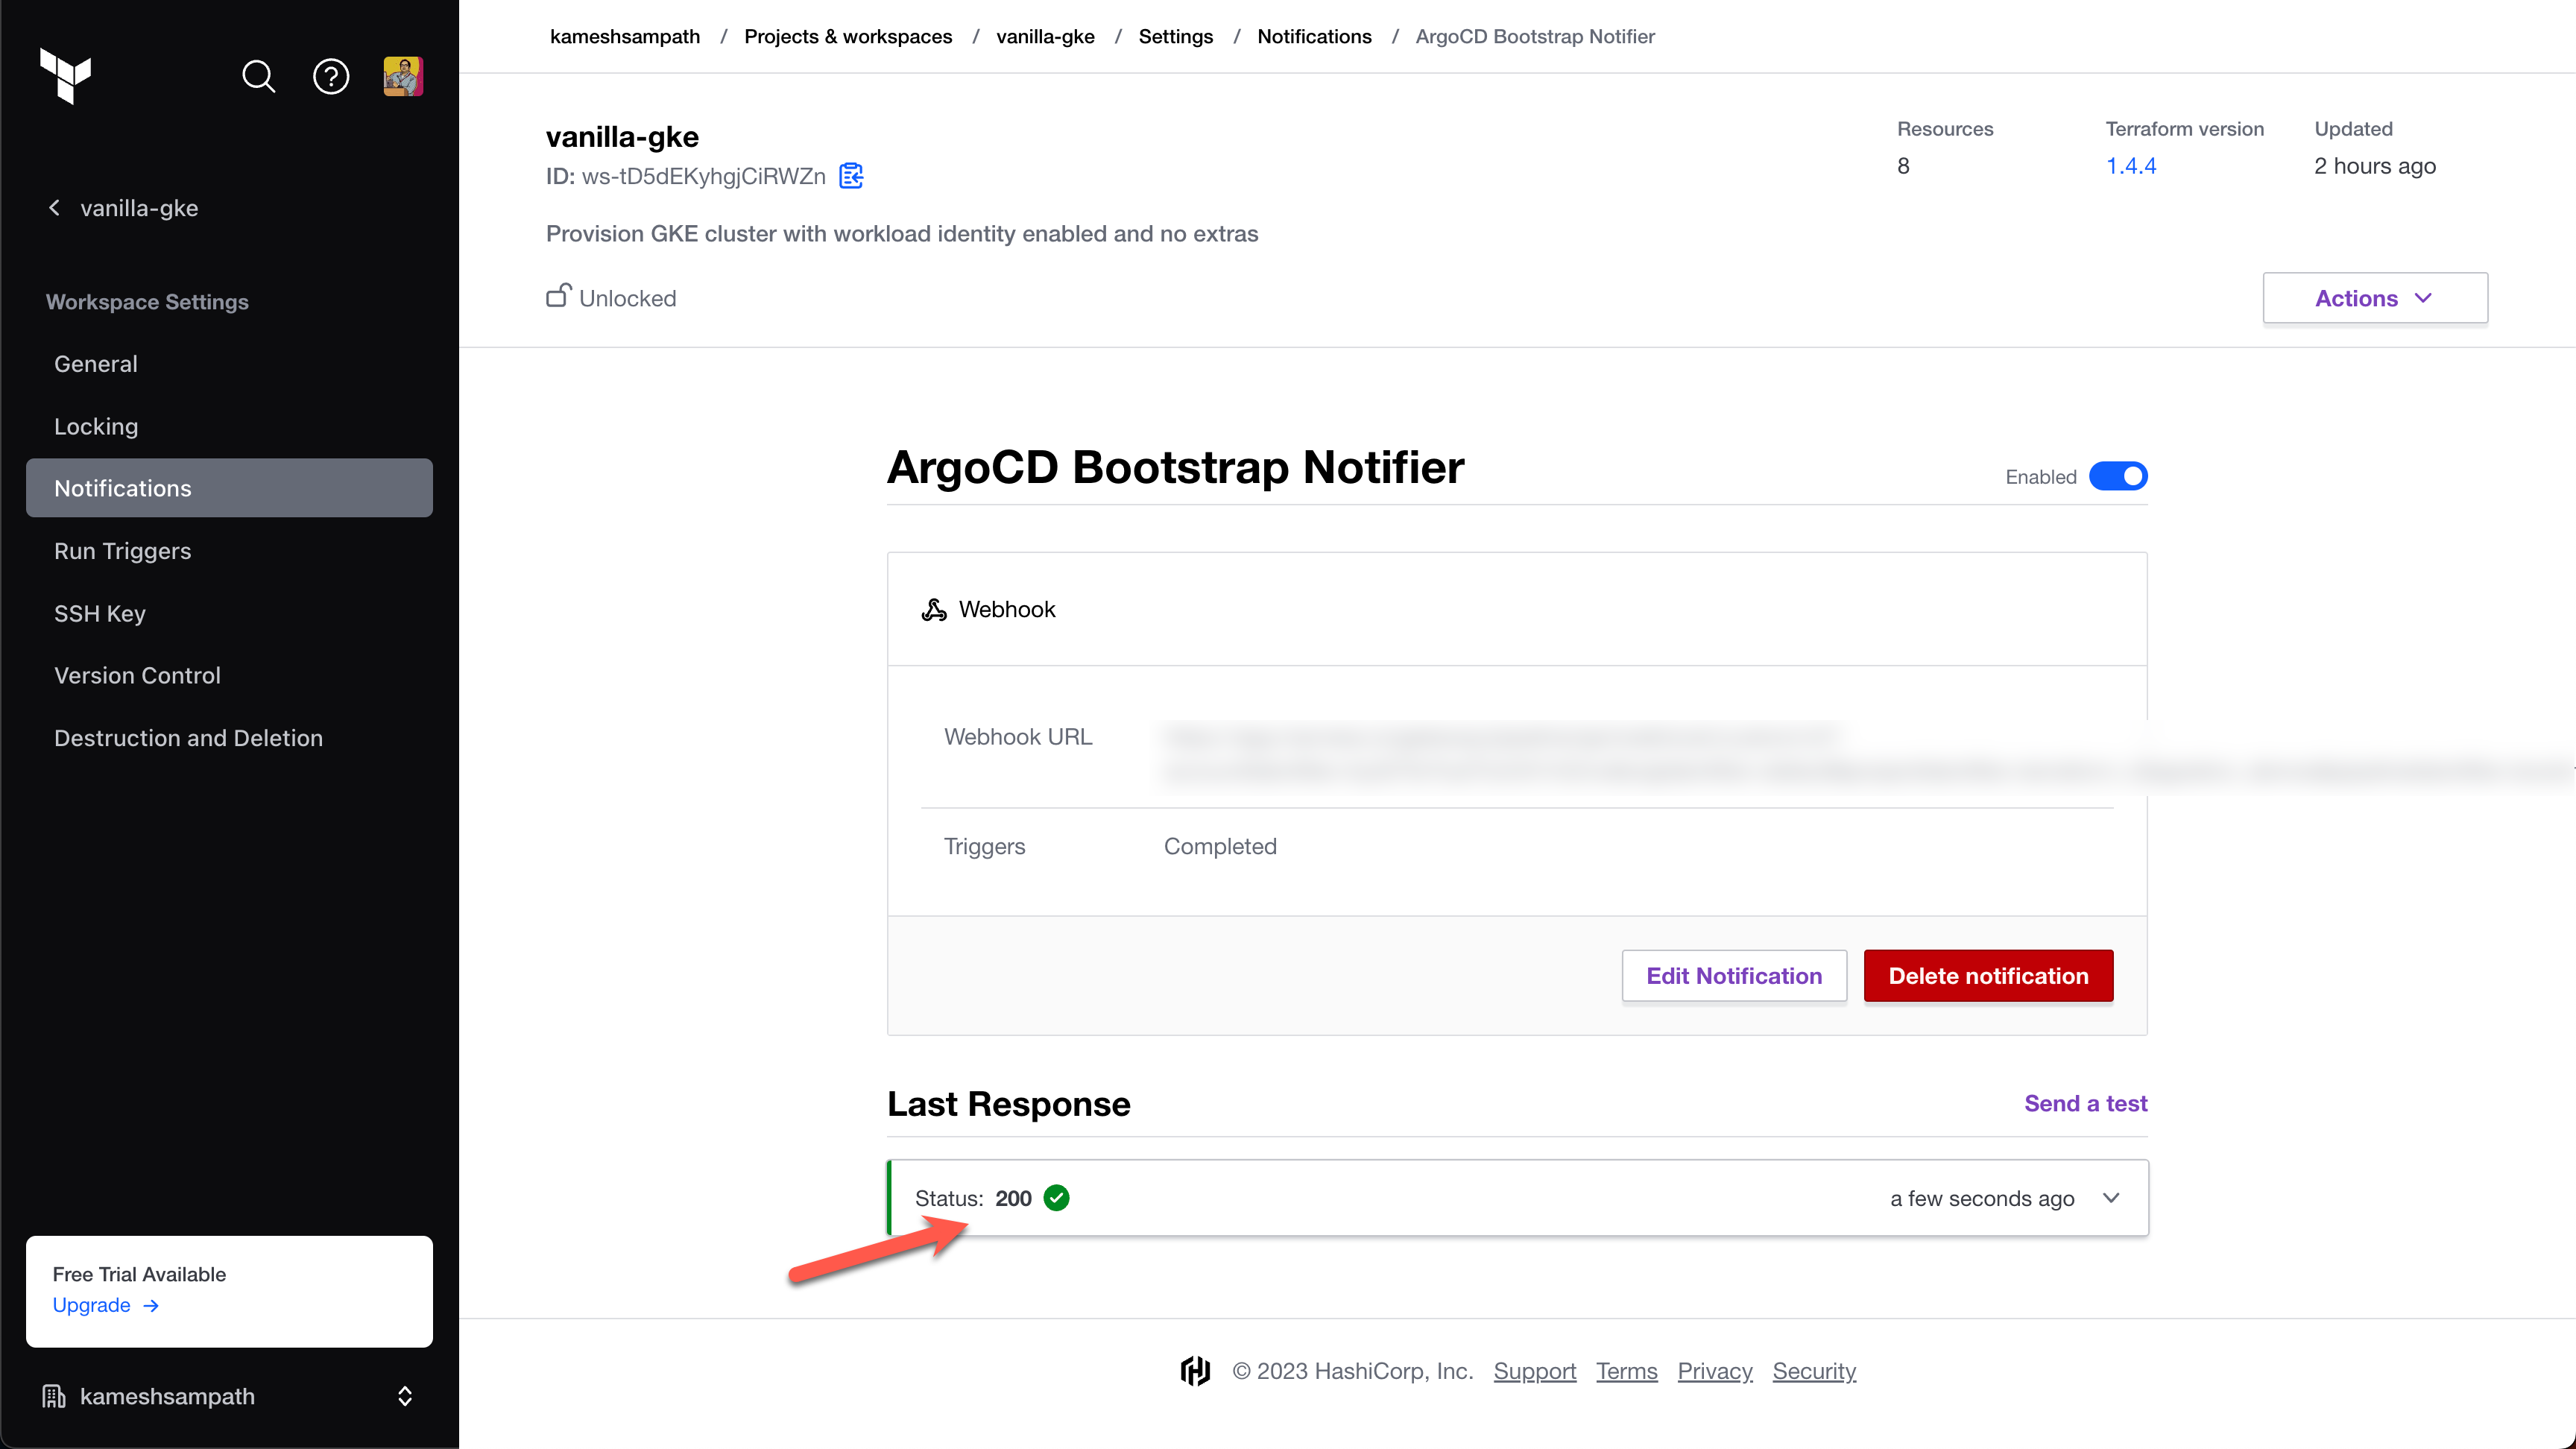
Task: Open Destruction and Deletion settings
Action: point(188,738)
